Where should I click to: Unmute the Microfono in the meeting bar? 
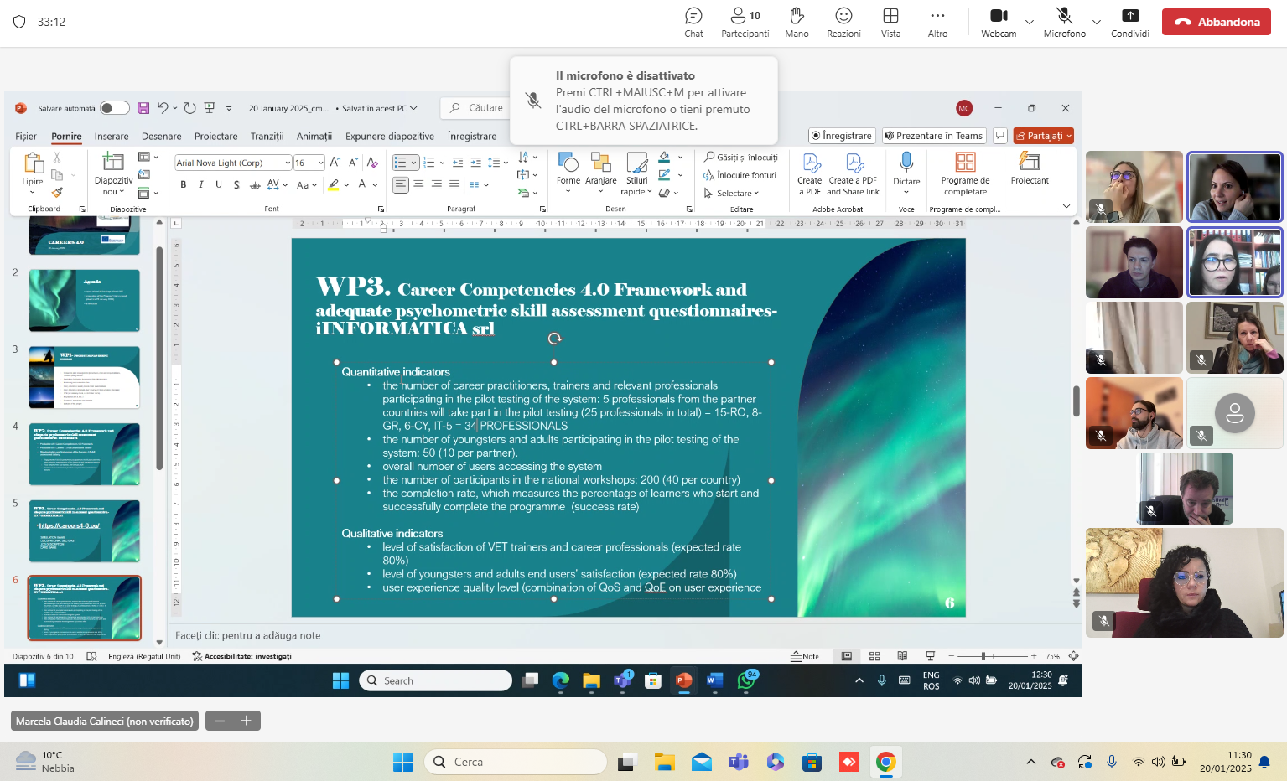click(x=1064, y=23)
